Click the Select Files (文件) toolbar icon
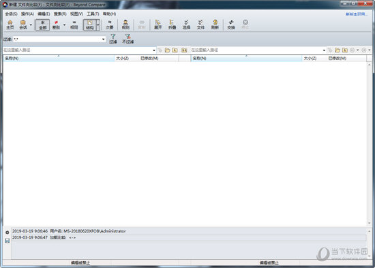Image resolution: width=375 pixels, height=268 pixels. pos(200,25)
